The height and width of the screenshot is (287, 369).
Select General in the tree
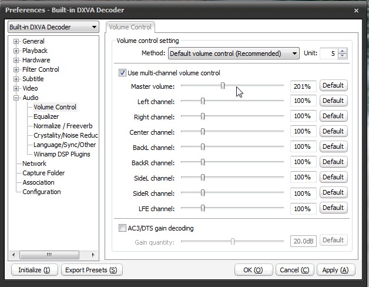coord(33,41)
